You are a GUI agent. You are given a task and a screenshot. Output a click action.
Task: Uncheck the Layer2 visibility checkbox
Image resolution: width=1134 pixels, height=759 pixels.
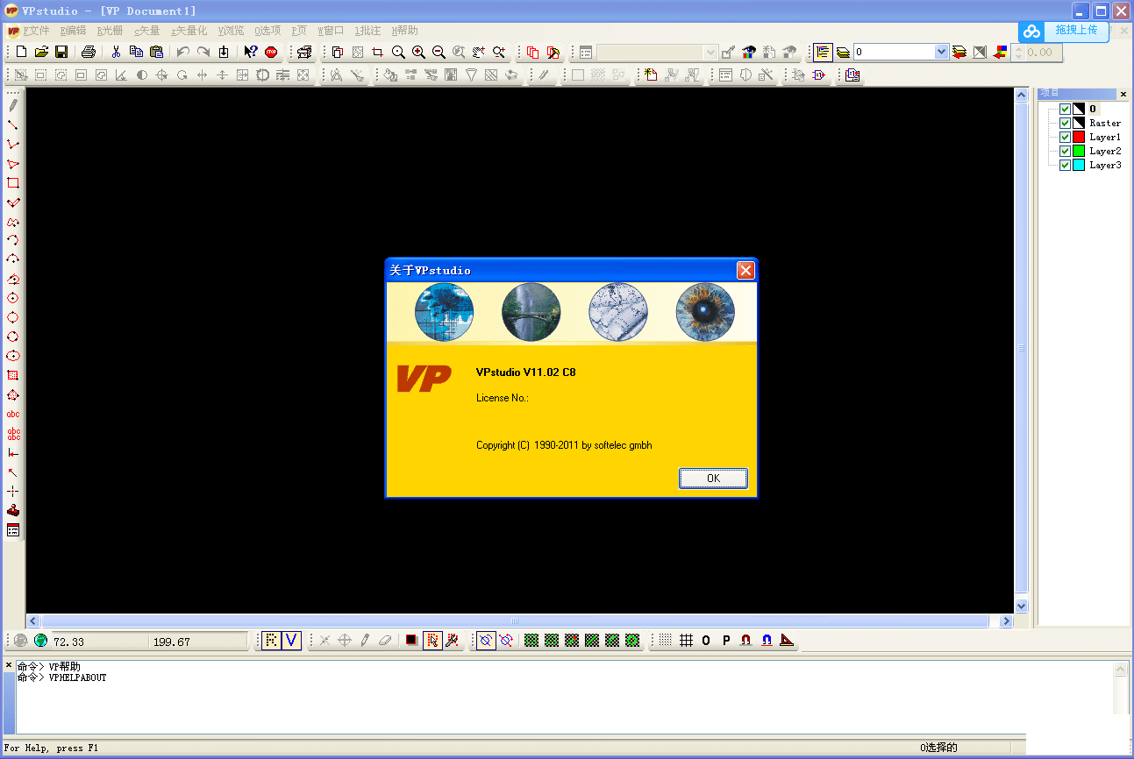tap(1065, 151)
